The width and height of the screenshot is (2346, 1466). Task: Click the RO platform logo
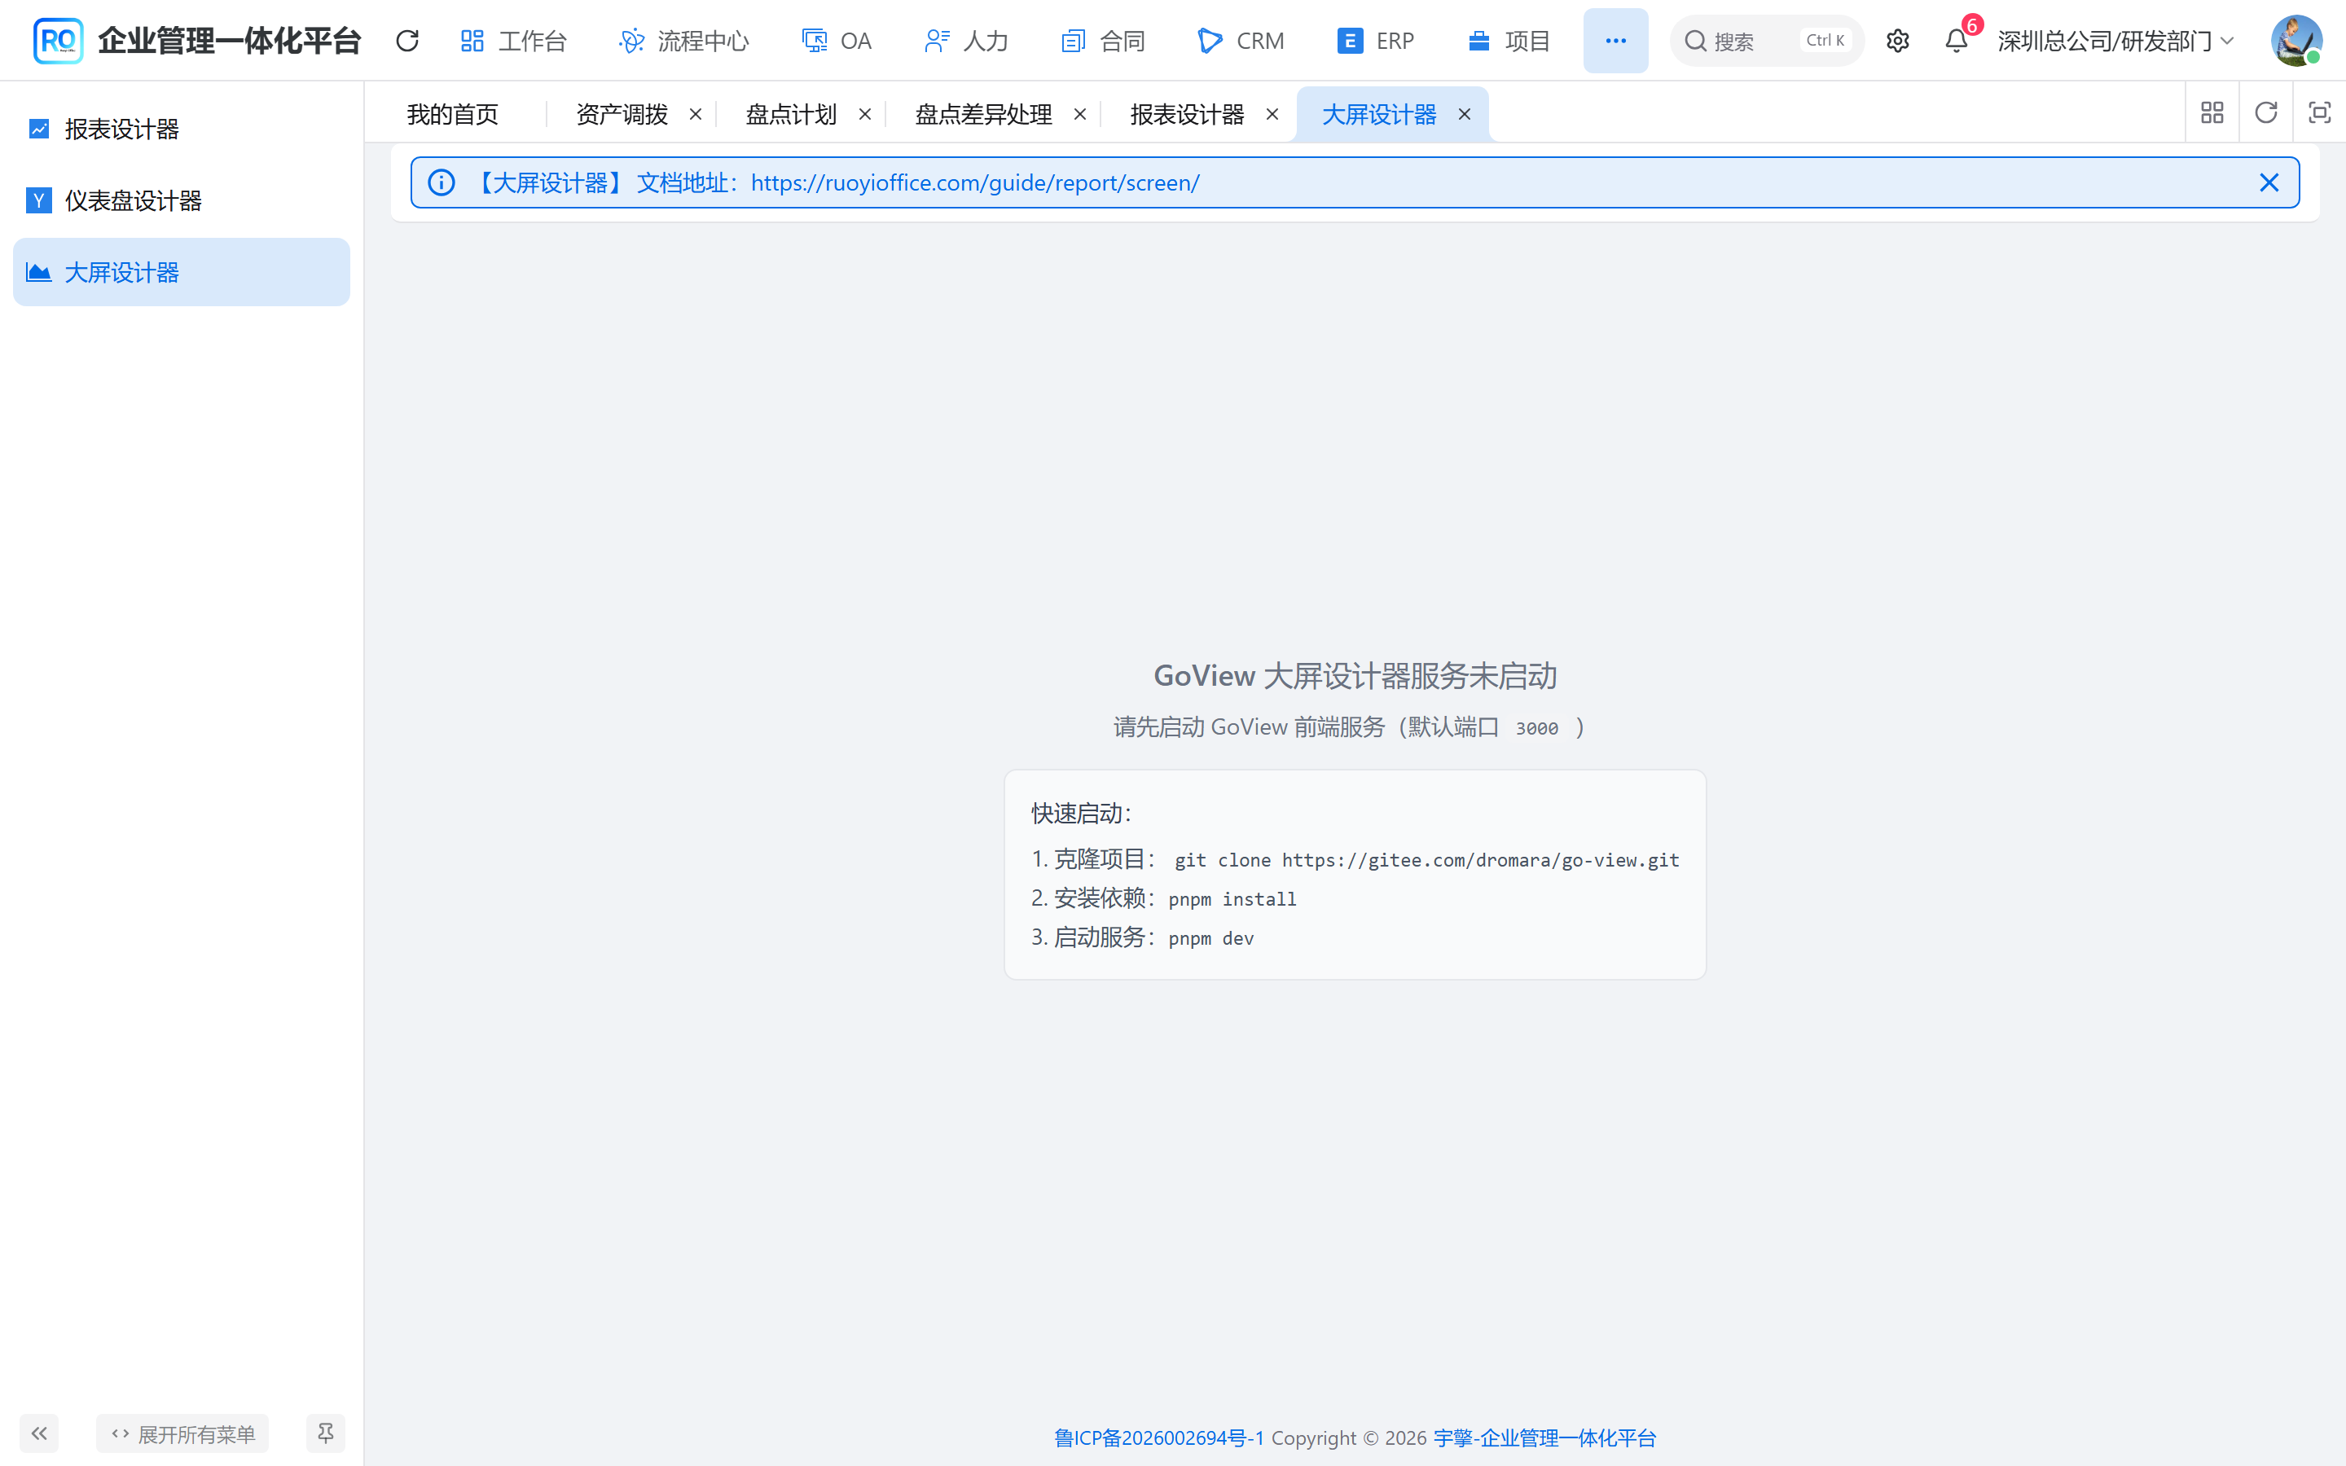tap(57, 41)
